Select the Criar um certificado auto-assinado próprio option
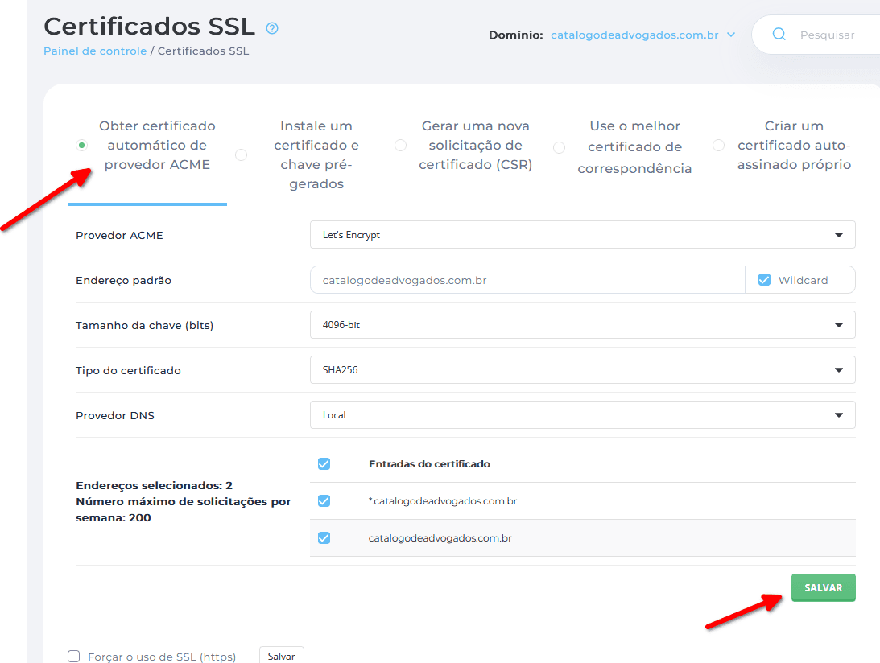This screenshot has height=663, width=880. [717, 145]
